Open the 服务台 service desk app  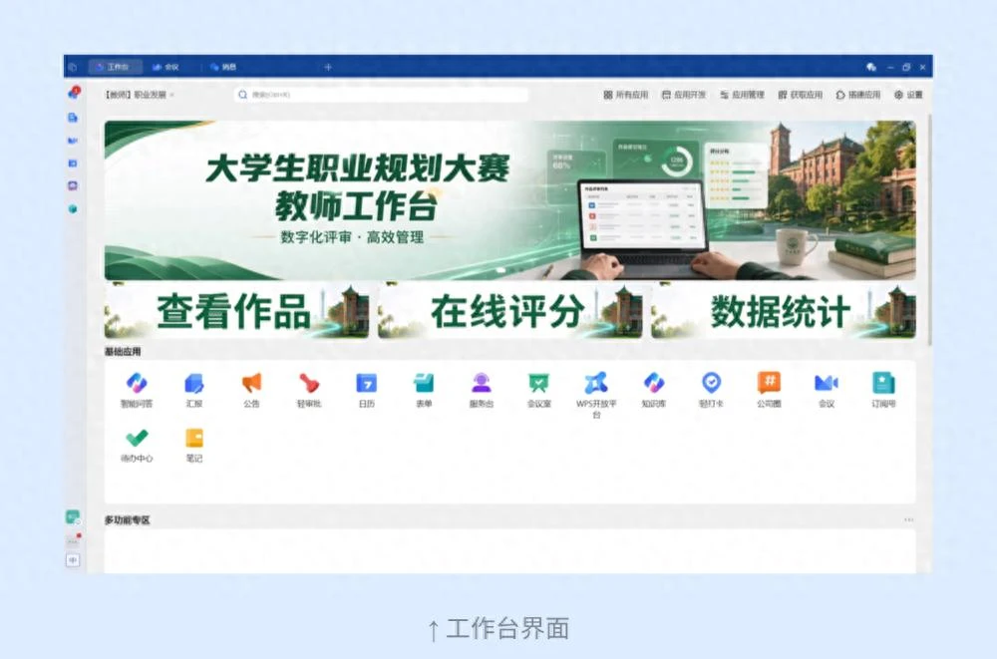pos(482,389)
